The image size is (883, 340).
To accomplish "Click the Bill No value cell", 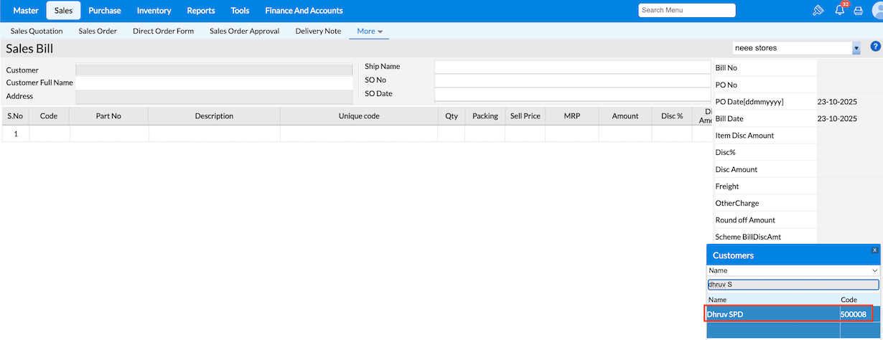I will click(849, 67).
